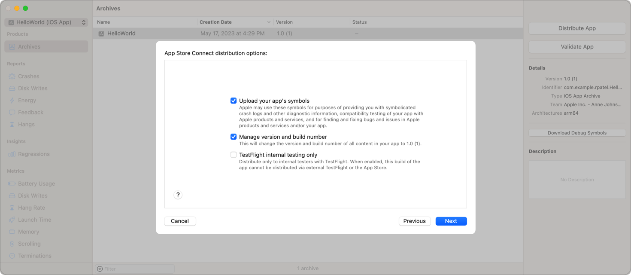Click the Regressions chart icon
The image size is (631, 275).
[x=12, y=154]
